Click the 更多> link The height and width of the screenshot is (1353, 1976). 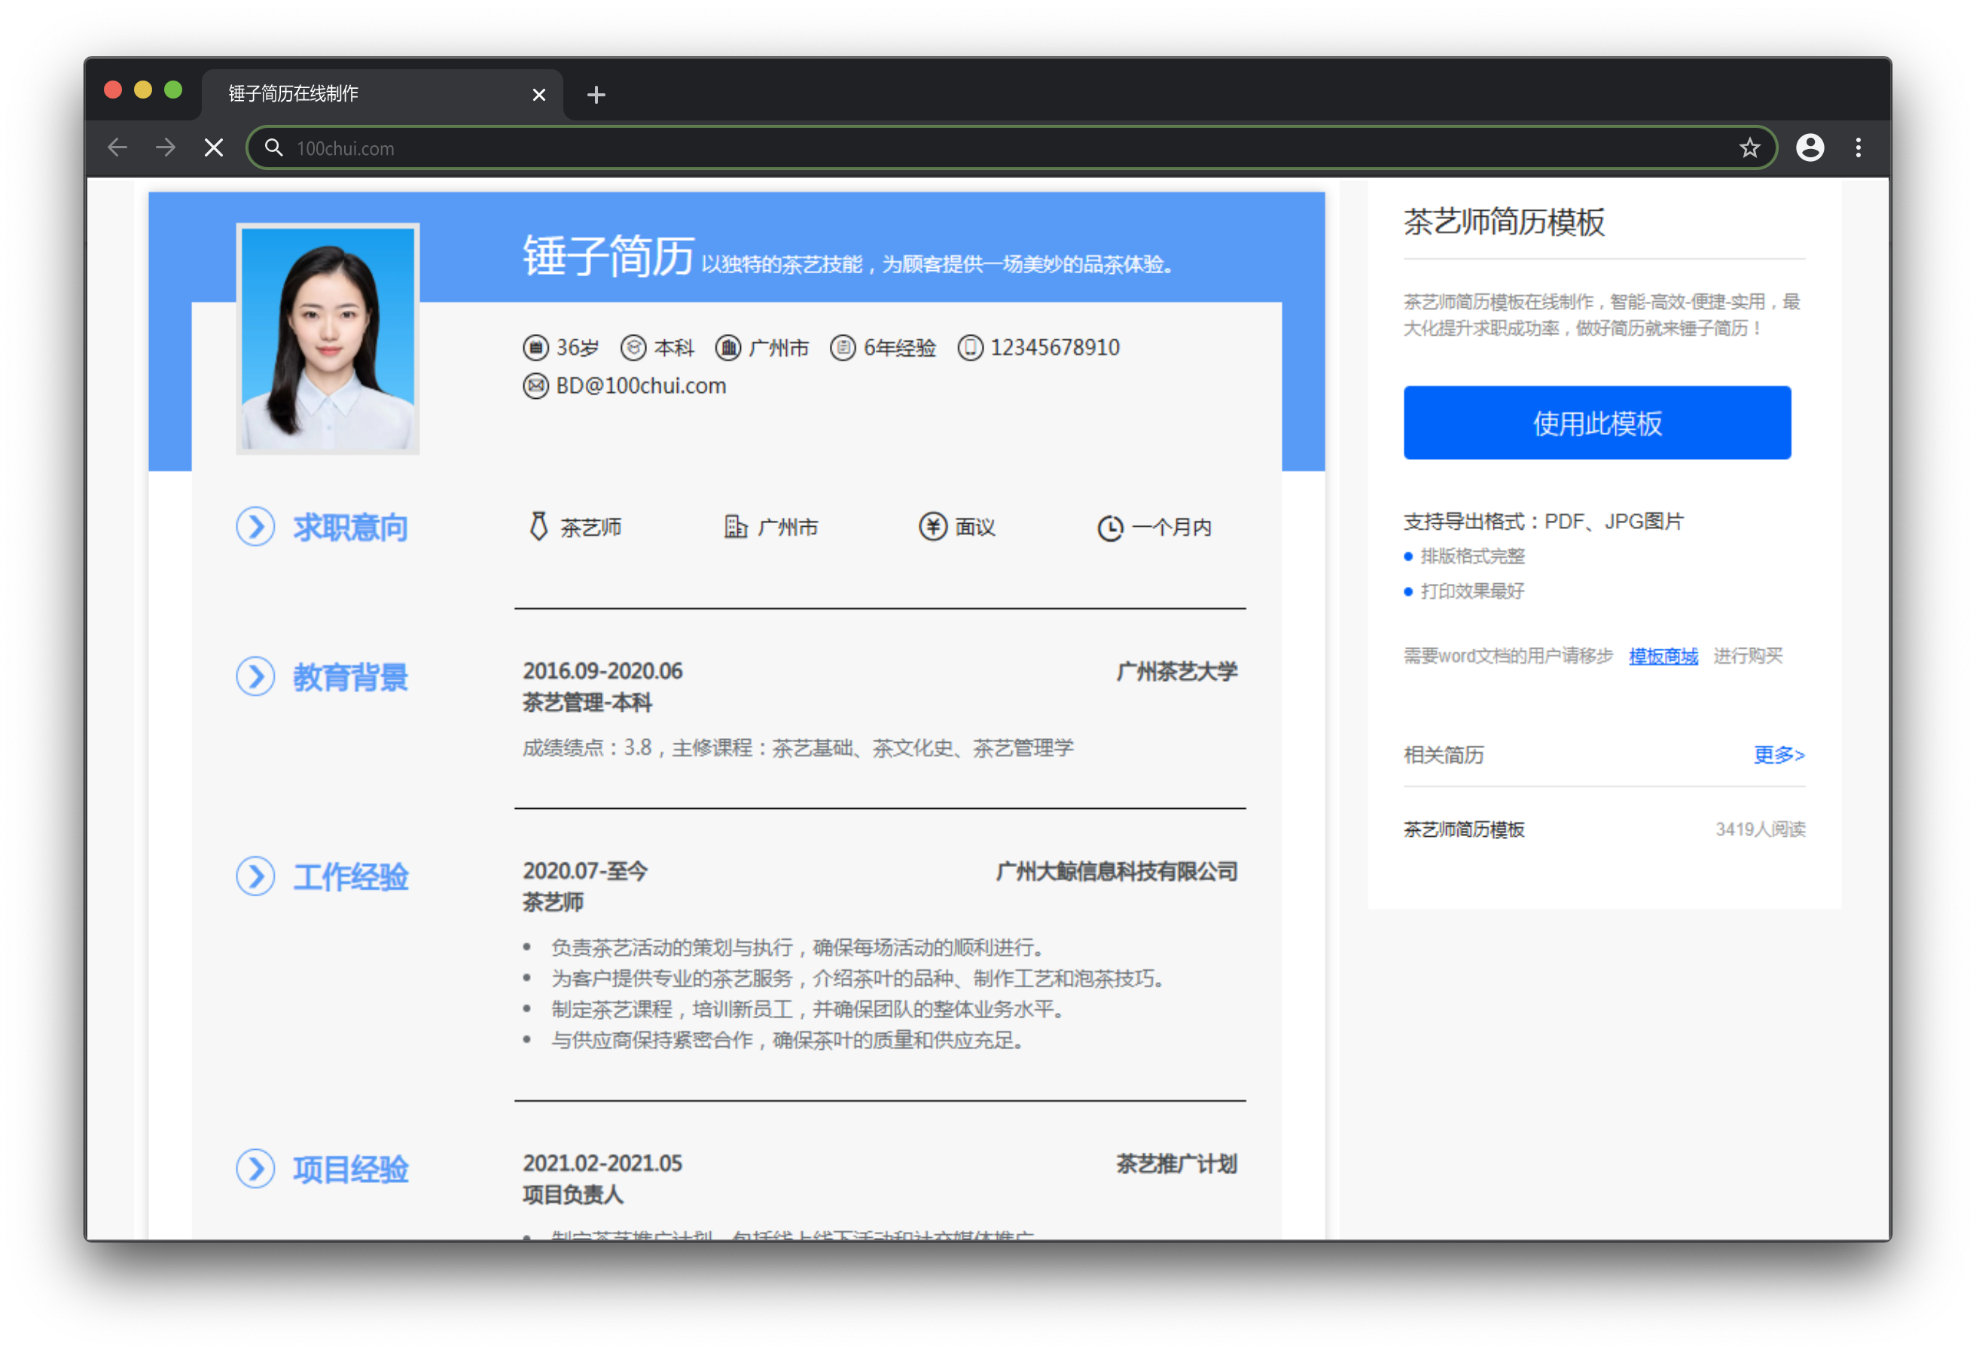[x=1778, y=755]
